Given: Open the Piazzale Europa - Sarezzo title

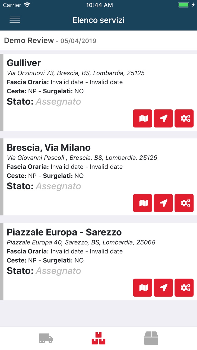Looking at the screenshot, I should click(64, 232).
